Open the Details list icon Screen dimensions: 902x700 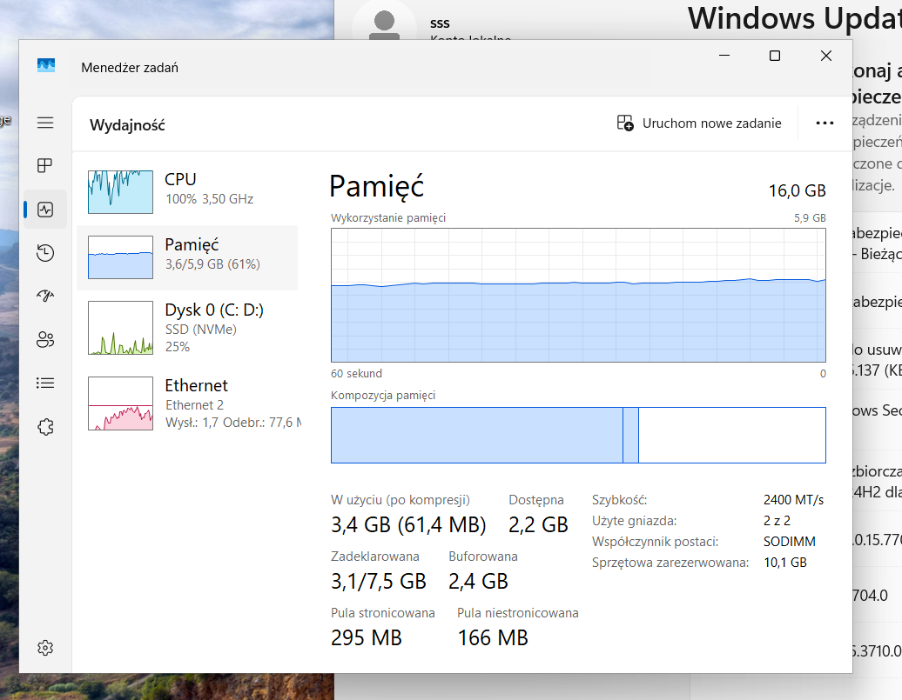click(x=45, y=383)
